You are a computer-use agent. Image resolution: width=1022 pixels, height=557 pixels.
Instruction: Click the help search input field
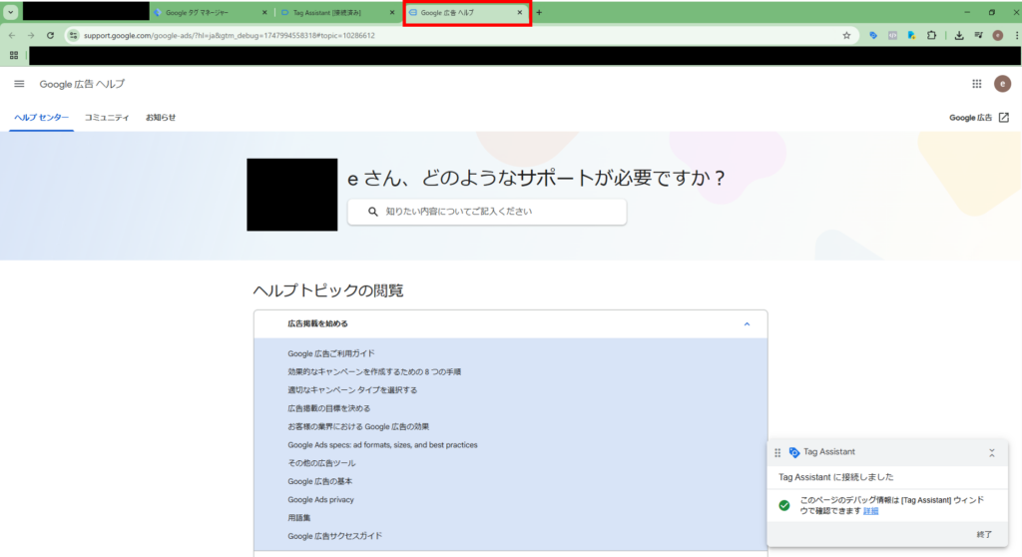(487, 212)
